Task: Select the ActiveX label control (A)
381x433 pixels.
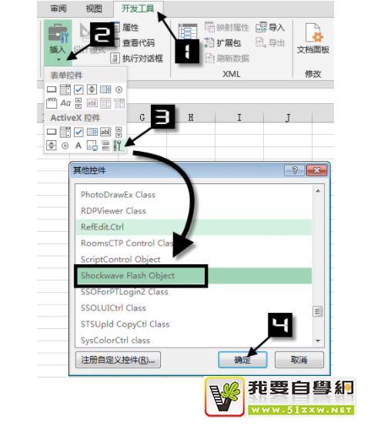Action: (x=79, y=146)
